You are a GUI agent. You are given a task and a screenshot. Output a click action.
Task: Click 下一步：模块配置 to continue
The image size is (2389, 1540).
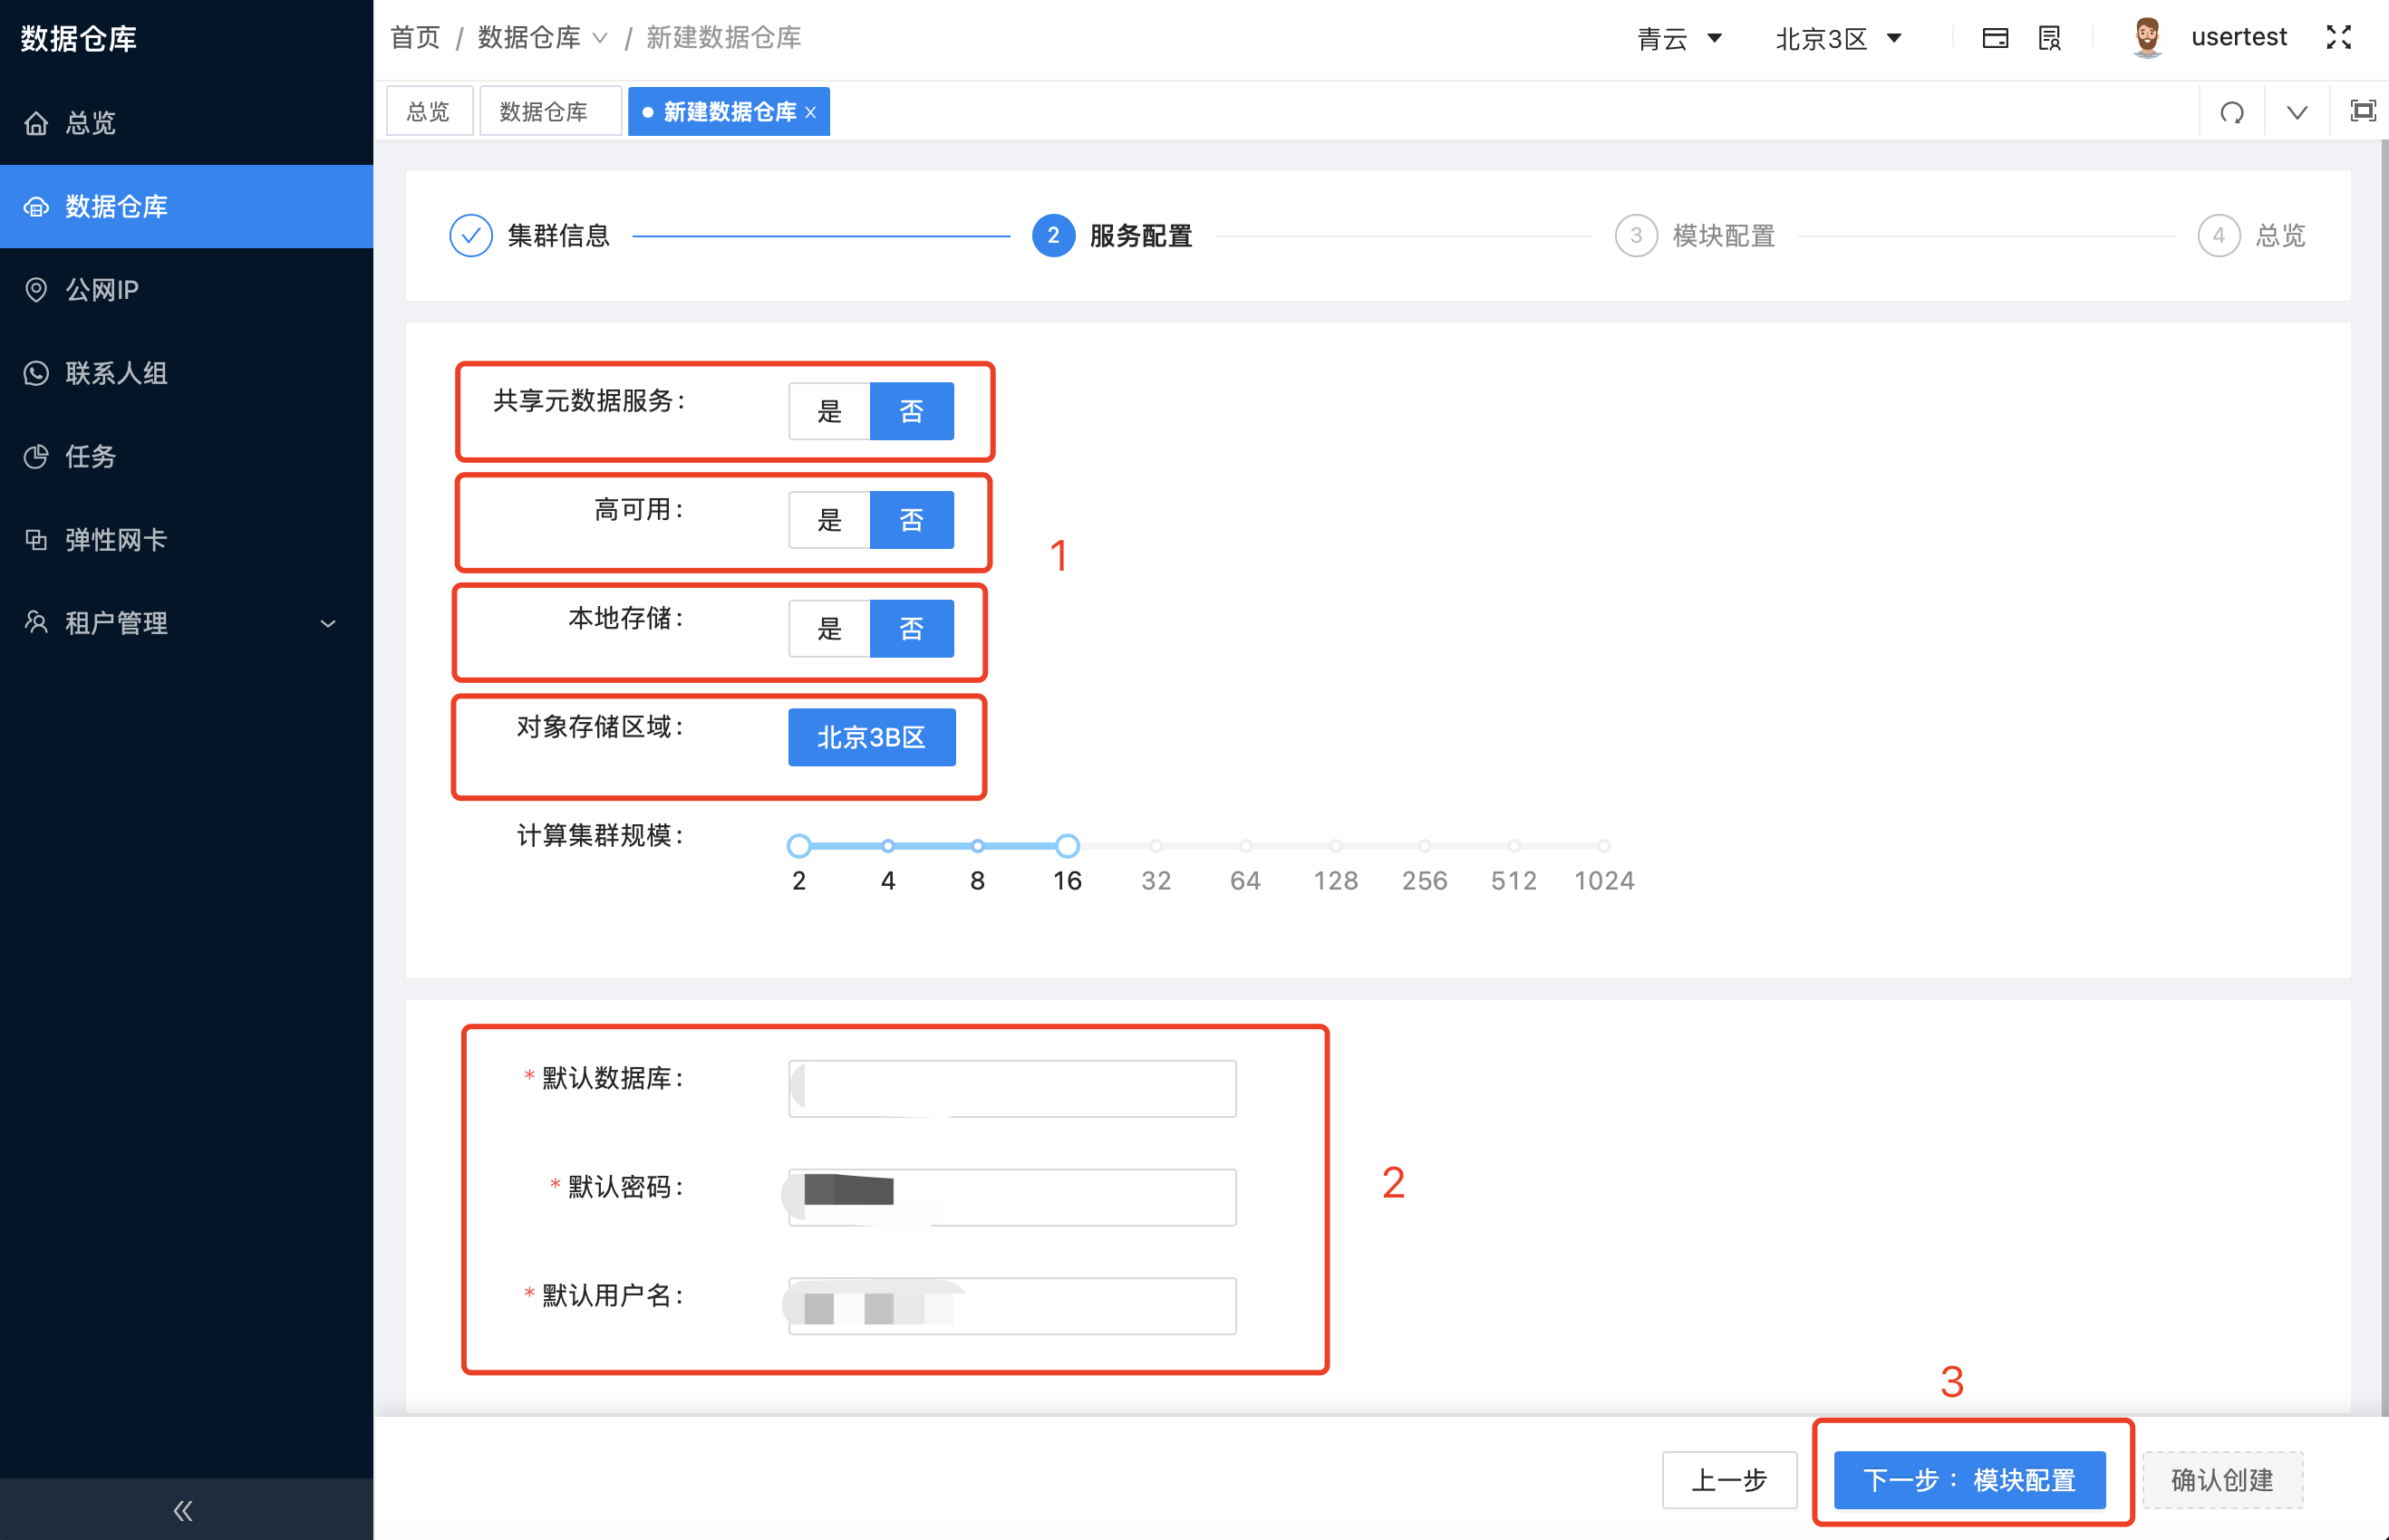coord(1972,1480)
